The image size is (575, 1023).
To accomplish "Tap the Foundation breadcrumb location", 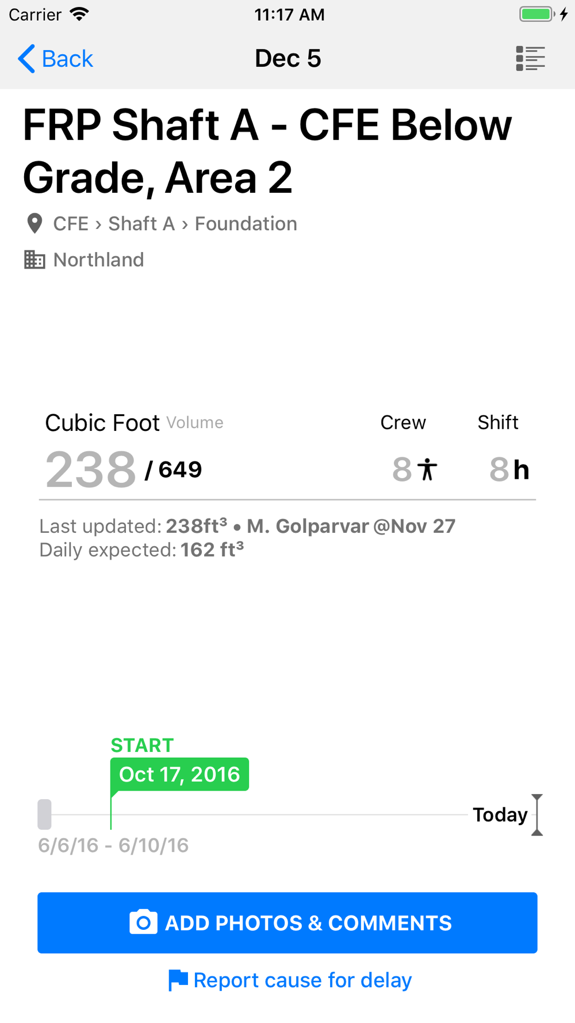I will 246,224.
